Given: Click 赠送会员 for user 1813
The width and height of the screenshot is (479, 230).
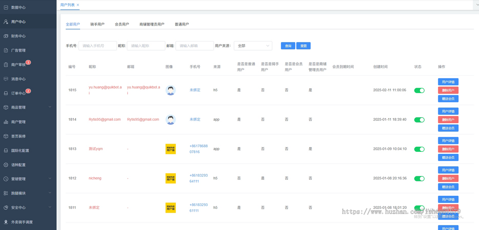Looking at the screenshot, I should (x=448, y=157).
